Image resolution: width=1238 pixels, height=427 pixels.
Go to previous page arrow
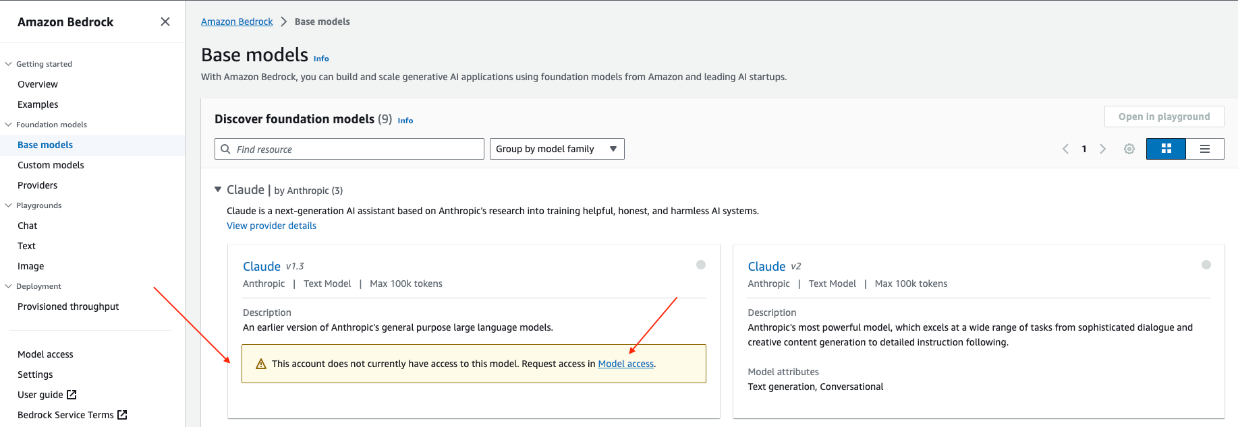click(x=1065, y=149)
